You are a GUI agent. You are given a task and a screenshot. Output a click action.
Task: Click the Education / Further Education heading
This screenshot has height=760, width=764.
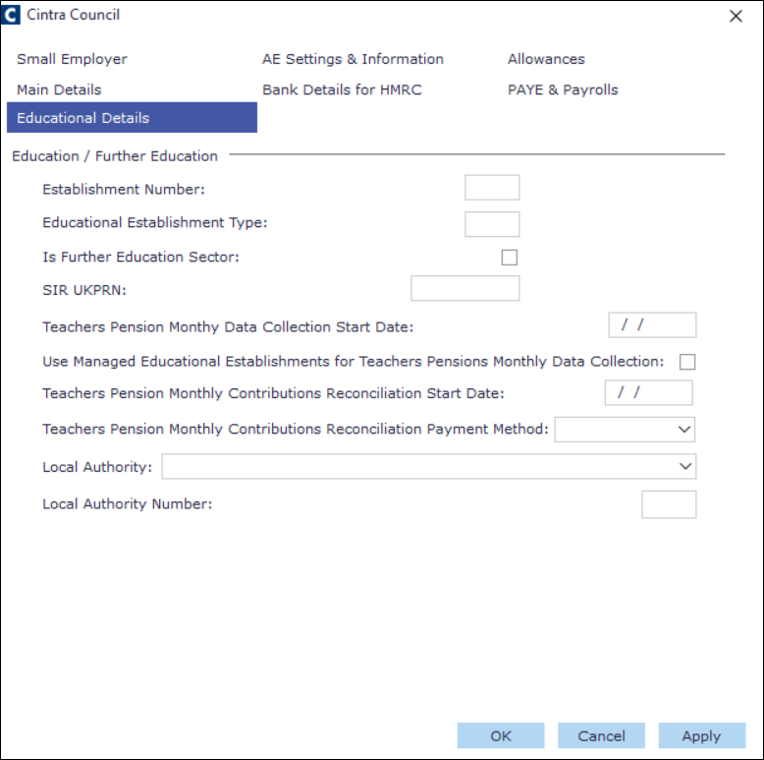pos(115,156)
